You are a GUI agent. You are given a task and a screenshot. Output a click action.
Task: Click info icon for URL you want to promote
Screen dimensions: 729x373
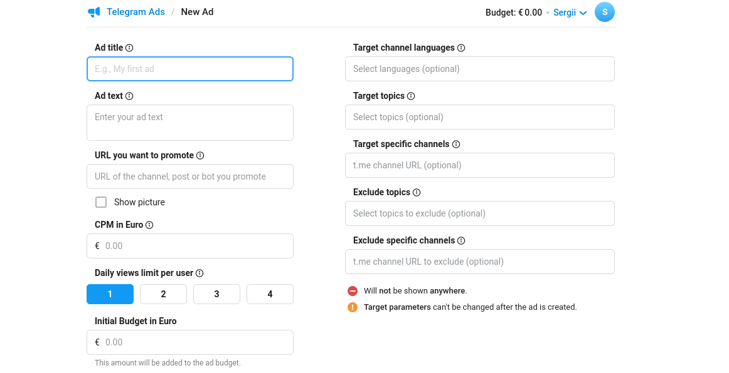pos(200,156)
